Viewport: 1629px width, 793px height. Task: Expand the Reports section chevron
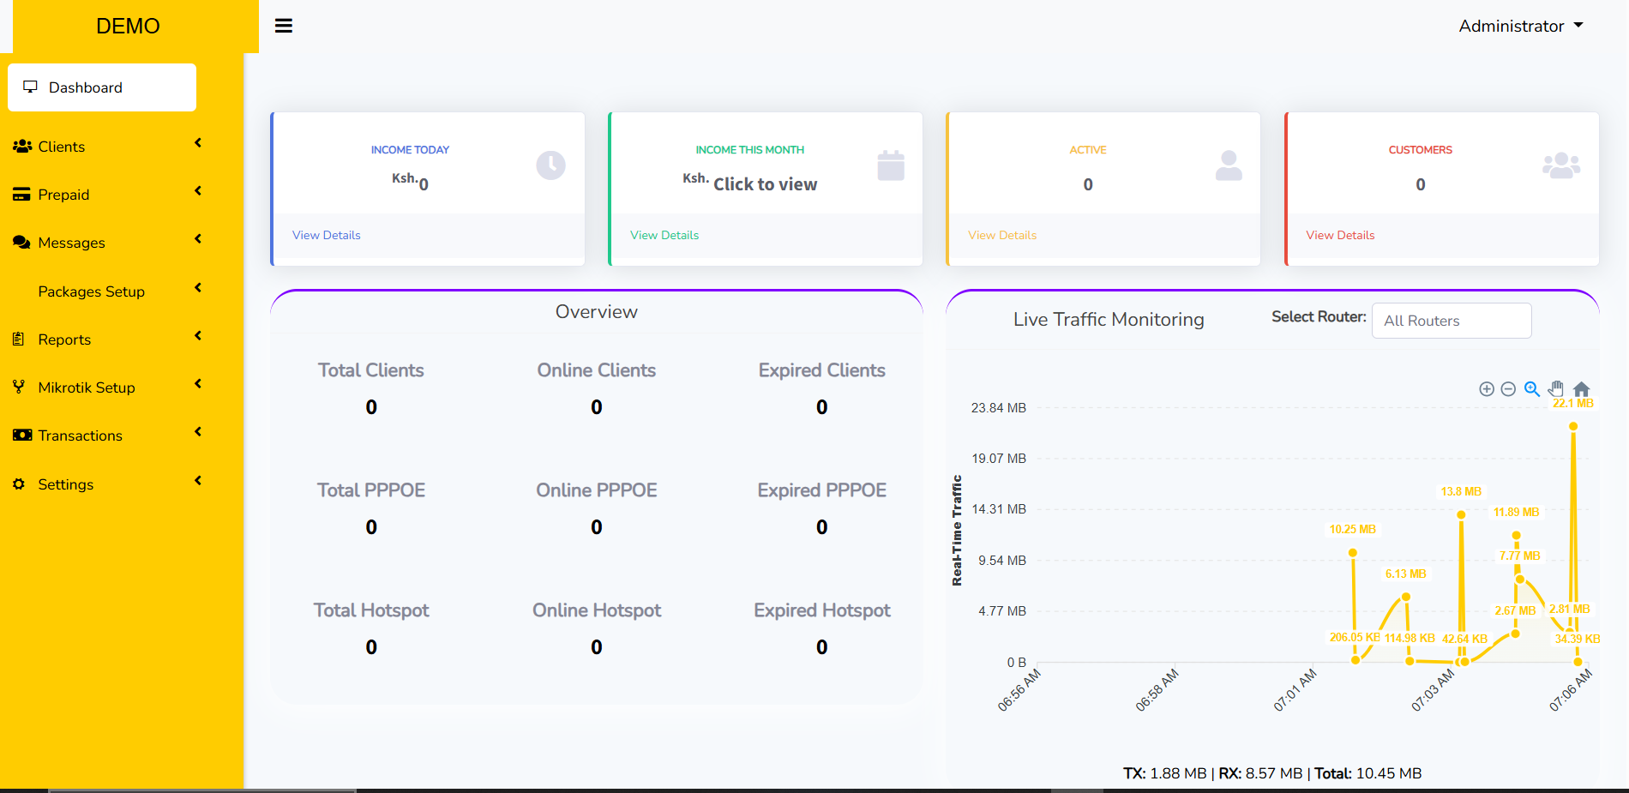coord(198,336)
